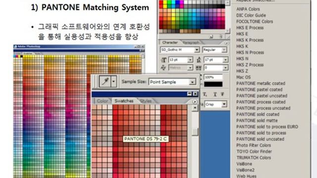Image resolution: width=317 pixels, height=178 pixels.
Task: Open the 17 pt leading dropdown
Action: (x=225, y=60)
